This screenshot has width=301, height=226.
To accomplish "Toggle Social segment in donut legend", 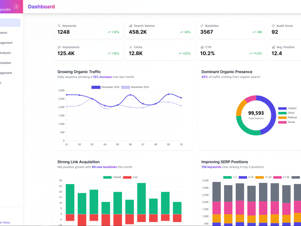I will [287, 122].
